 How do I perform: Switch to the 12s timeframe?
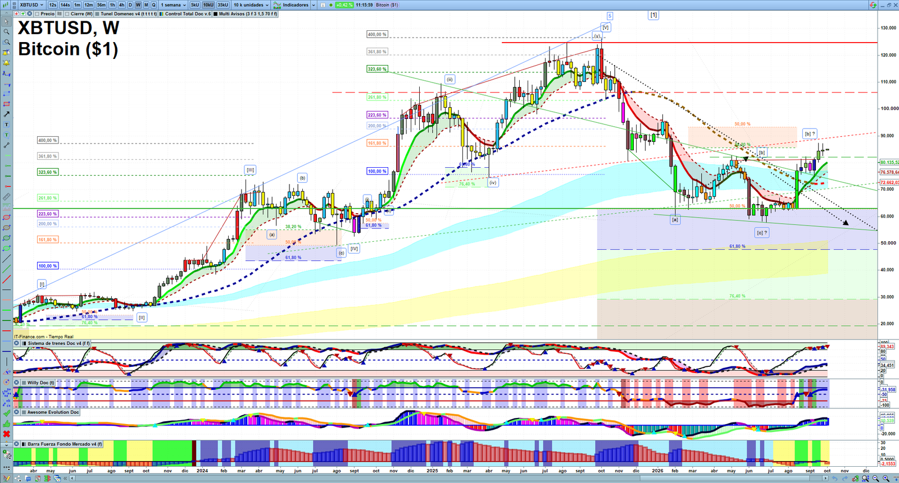[x=53, y=5]
